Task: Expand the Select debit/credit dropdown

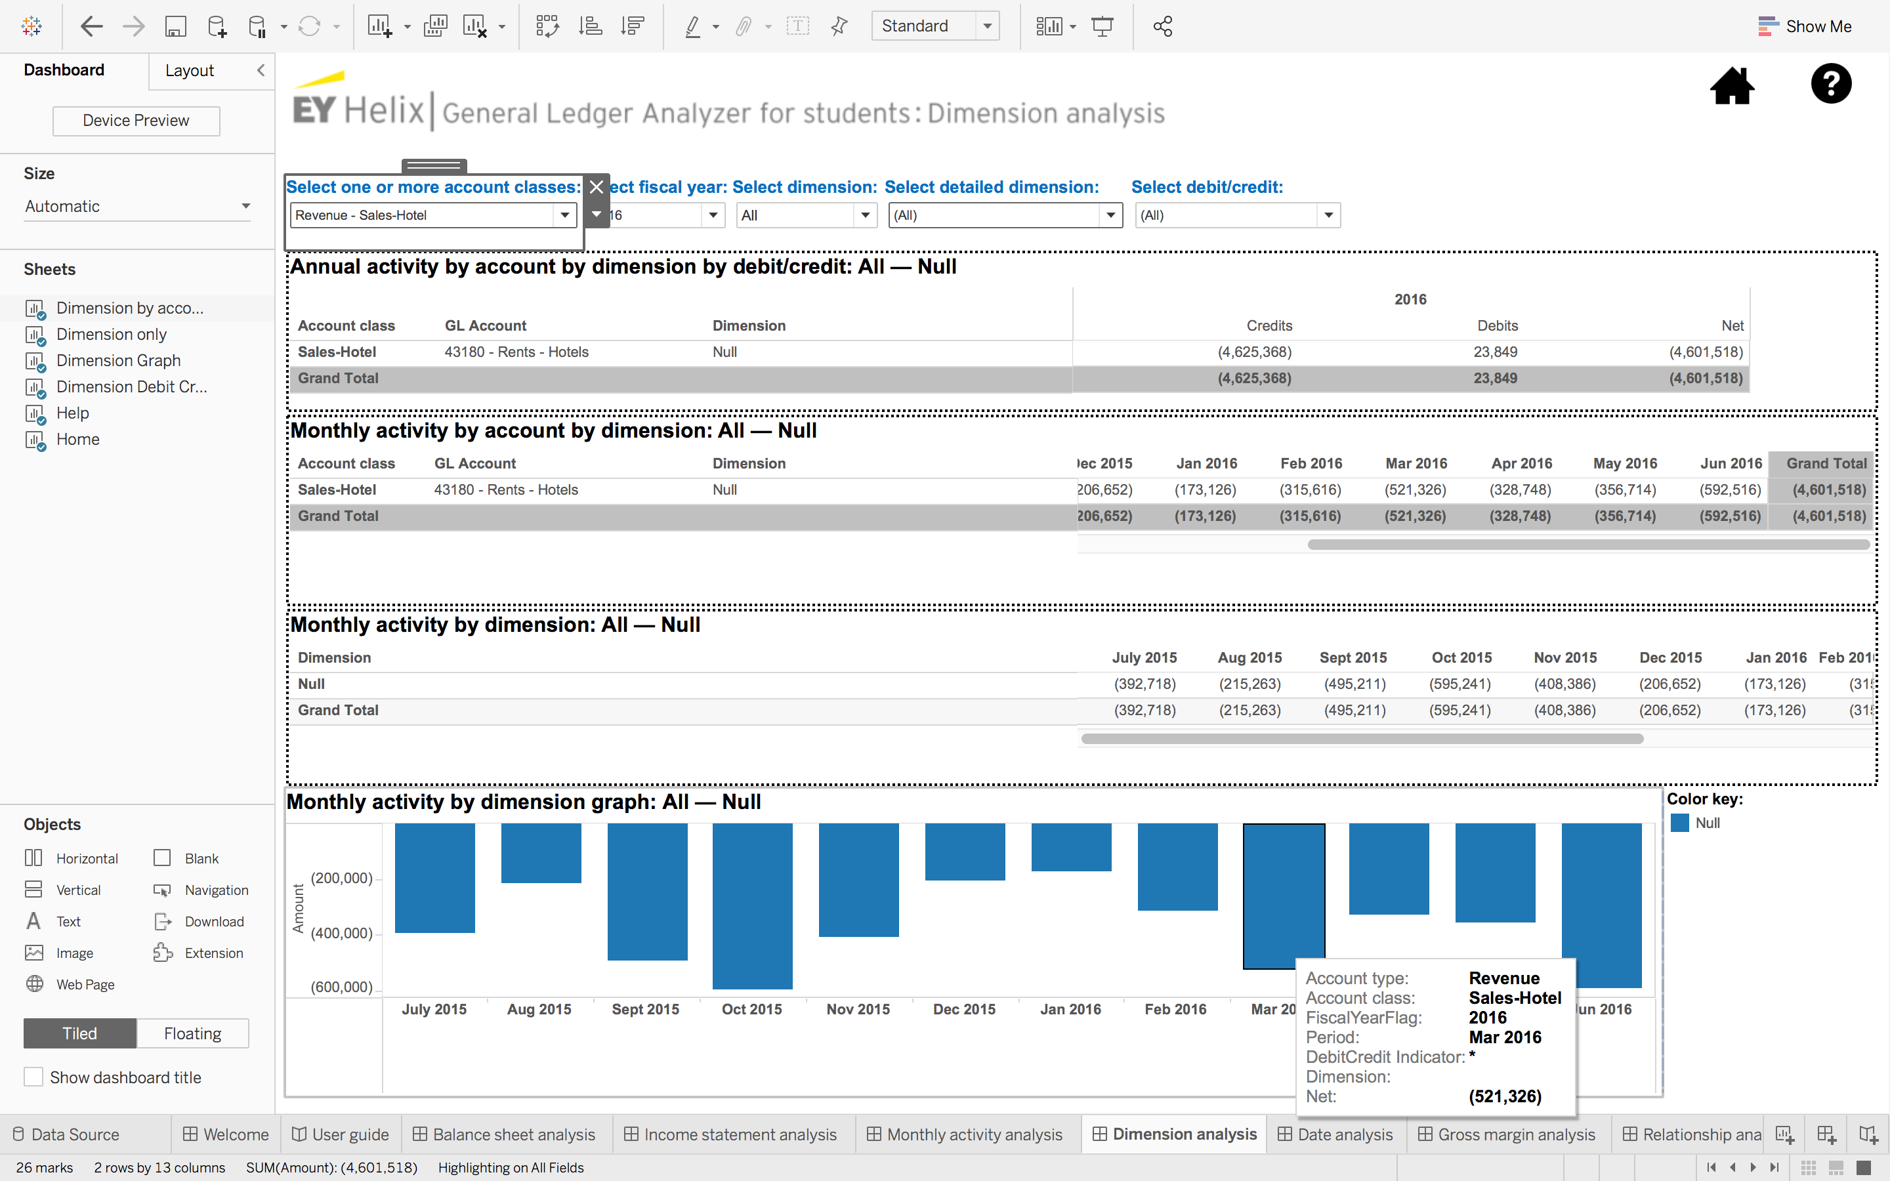Action: [1328, 216]
